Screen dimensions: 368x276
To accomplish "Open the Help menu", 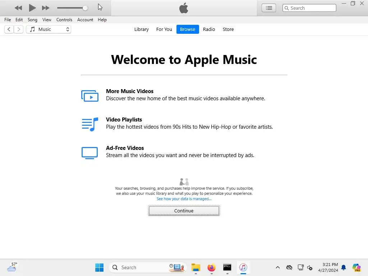I will point(102,20).
